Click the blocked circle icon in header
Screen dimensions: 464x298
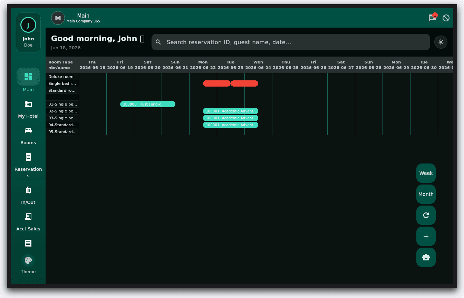coord(446,18)
